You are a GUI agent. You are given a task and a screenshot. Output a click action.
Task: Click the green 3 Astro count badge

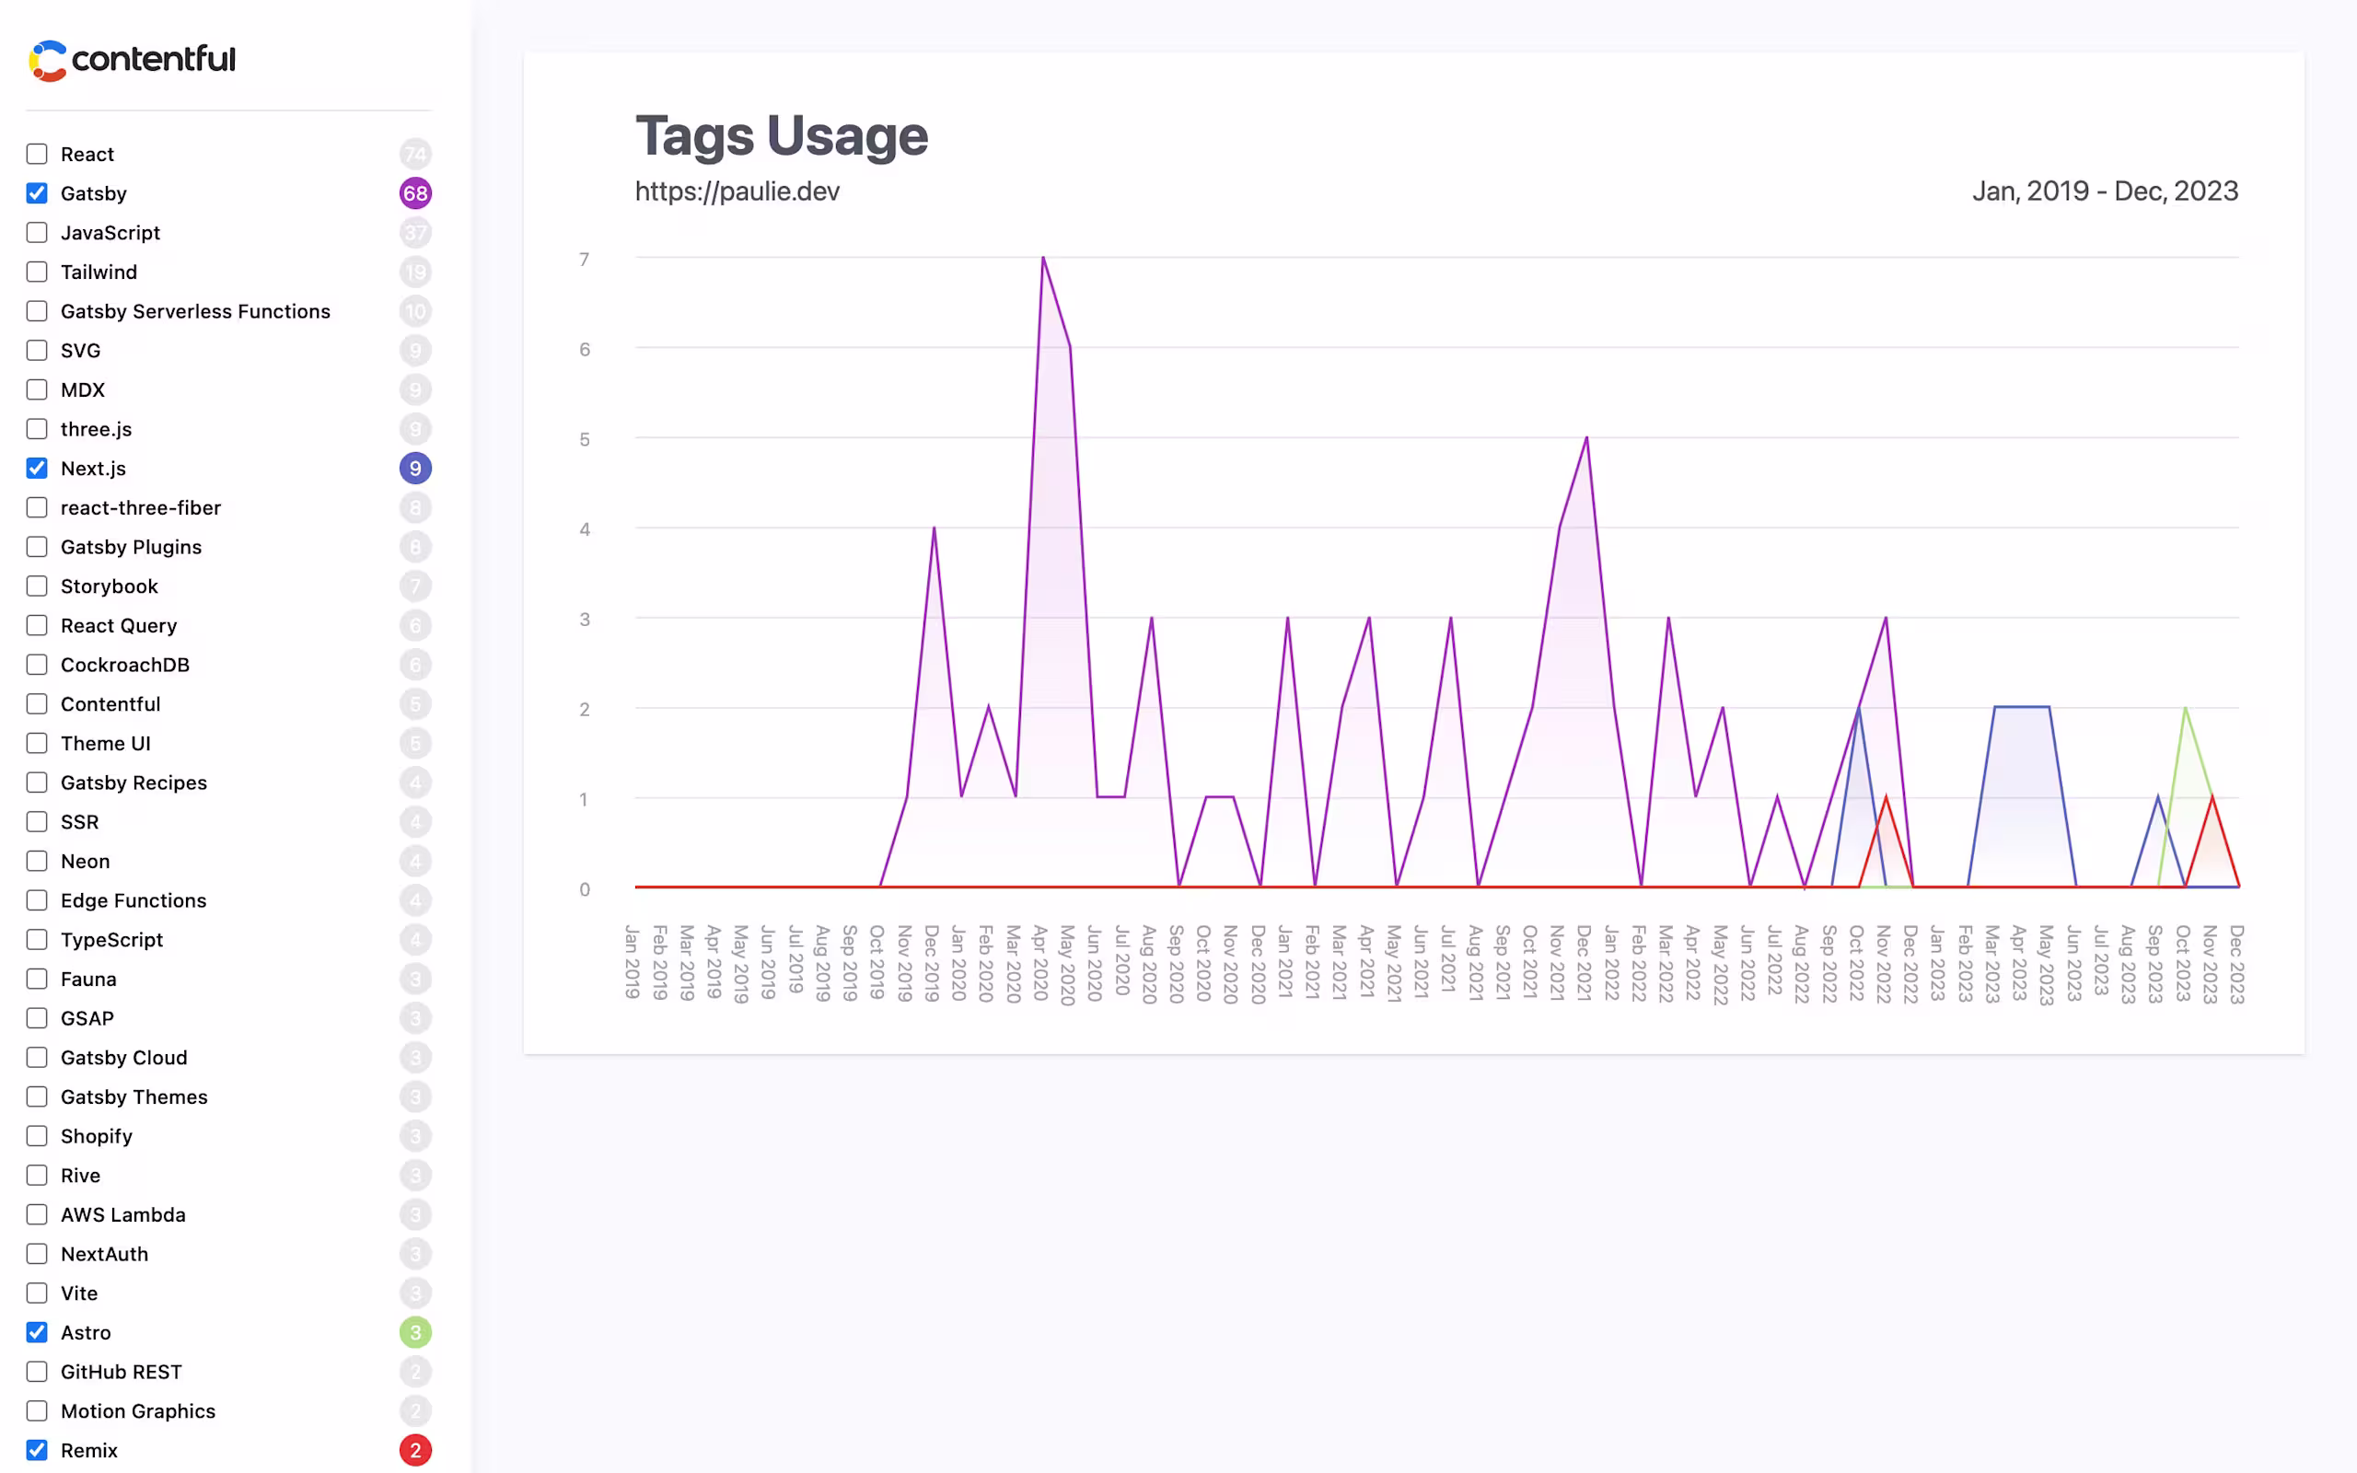pyautogui.click(x=416, y=1333)
